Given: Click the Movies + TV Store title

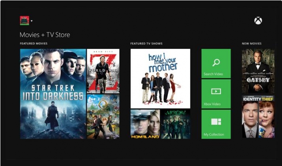Looking at the screenshot, I should click(x=45, y=35).
